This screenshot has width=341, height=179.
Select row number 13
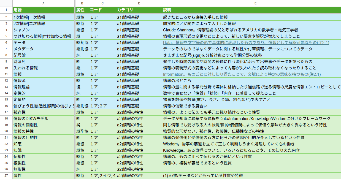(x=6, y=87)
